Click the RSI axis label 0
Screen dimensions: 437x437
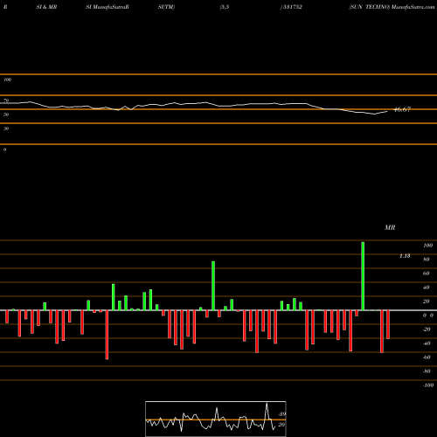4,149
